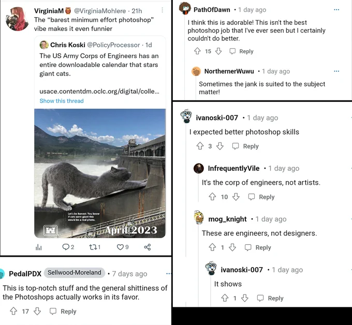Upvote InfrequentlyVile's comment
The image size is (352, 325).
(212, 197)
